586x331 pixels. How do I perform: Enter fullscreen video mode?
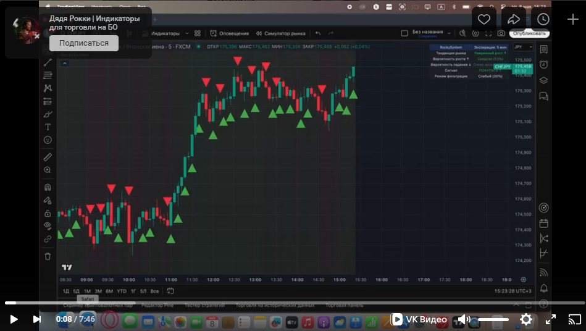point(550,319)
